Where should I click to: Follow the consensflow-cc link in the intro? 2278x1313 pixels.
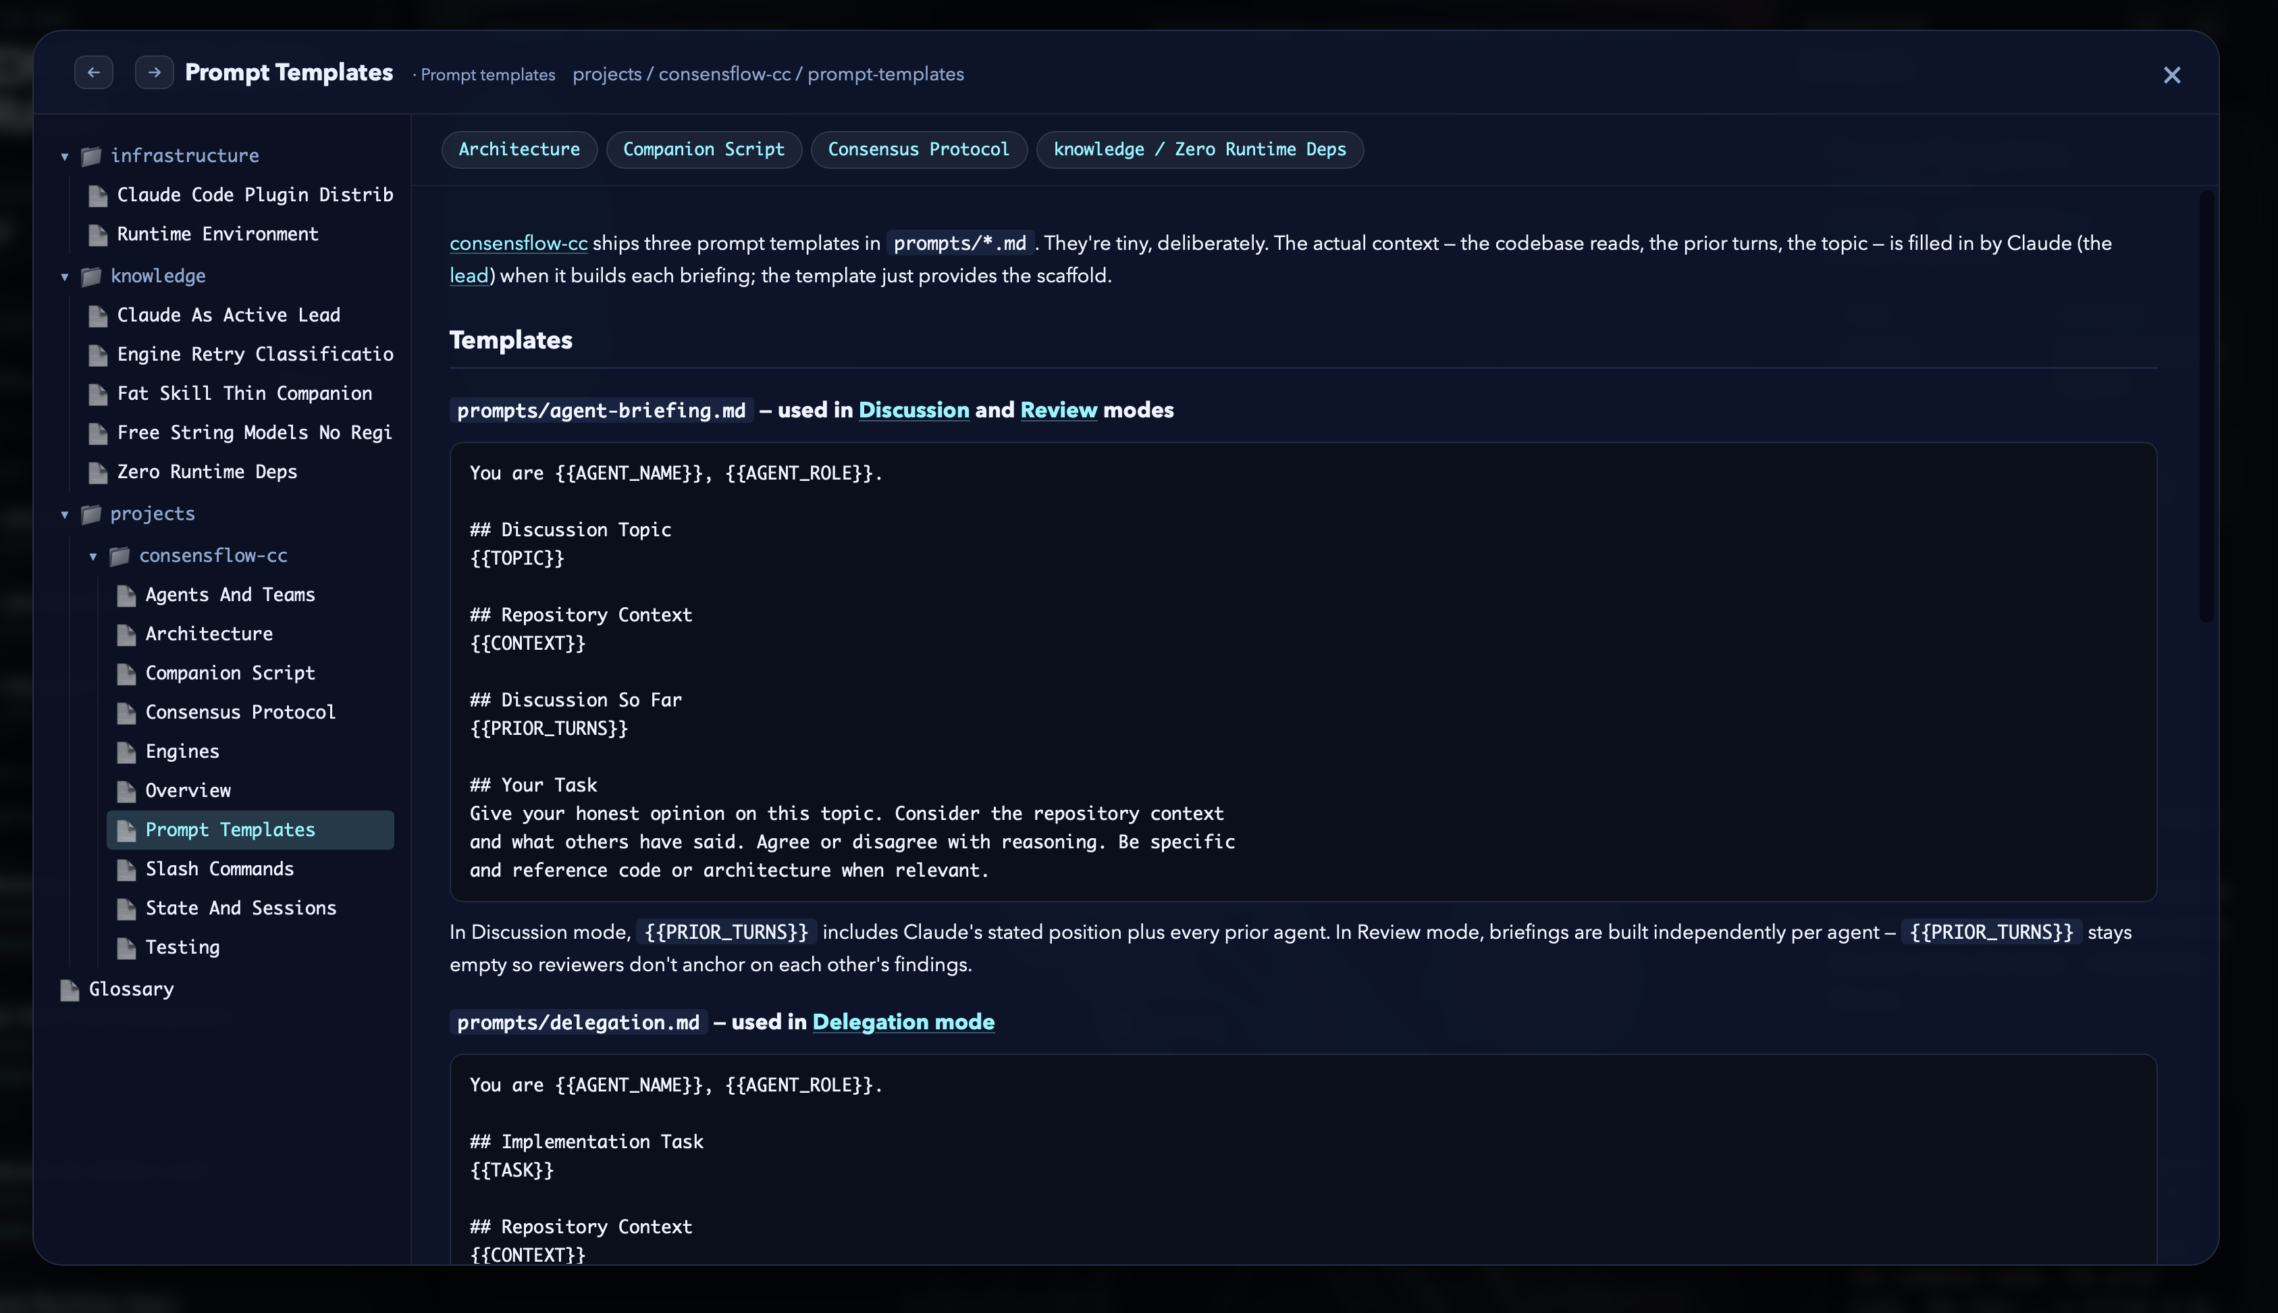(519, 243)
